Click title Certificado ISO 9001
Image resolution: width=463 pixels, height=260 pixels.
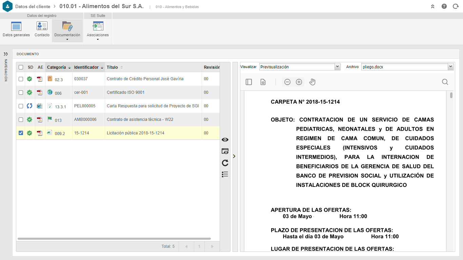pos(126,92)
